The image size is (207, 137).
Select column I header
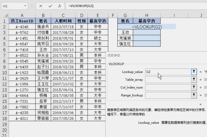point(174,15)
